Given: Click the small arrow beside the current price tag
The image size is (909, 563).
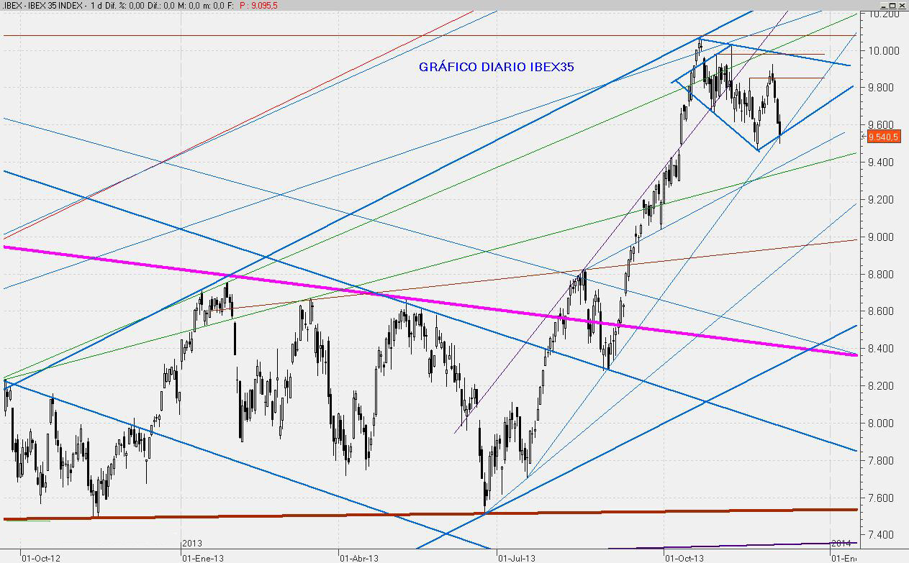Looking at the screenshot, I should pos(864,136).
